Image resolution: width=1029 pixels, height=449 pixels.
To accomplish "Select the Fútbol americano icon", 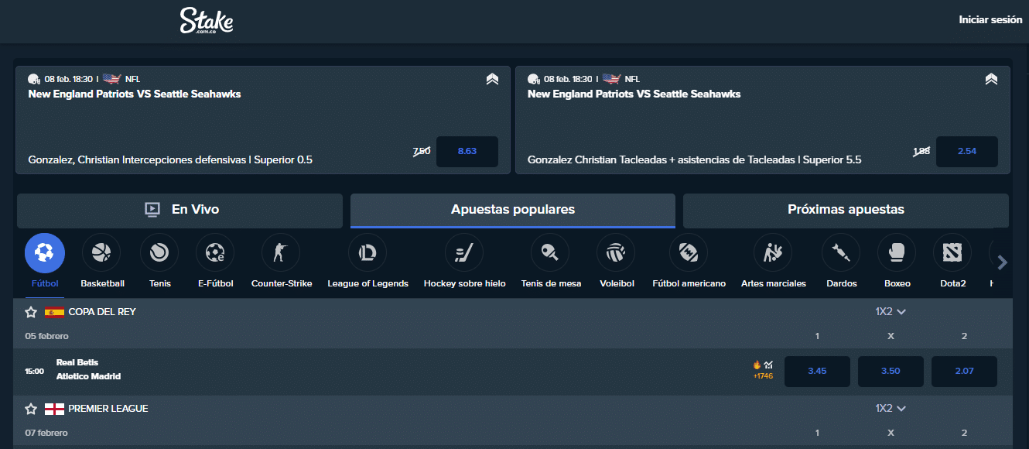I will point(689,252).
